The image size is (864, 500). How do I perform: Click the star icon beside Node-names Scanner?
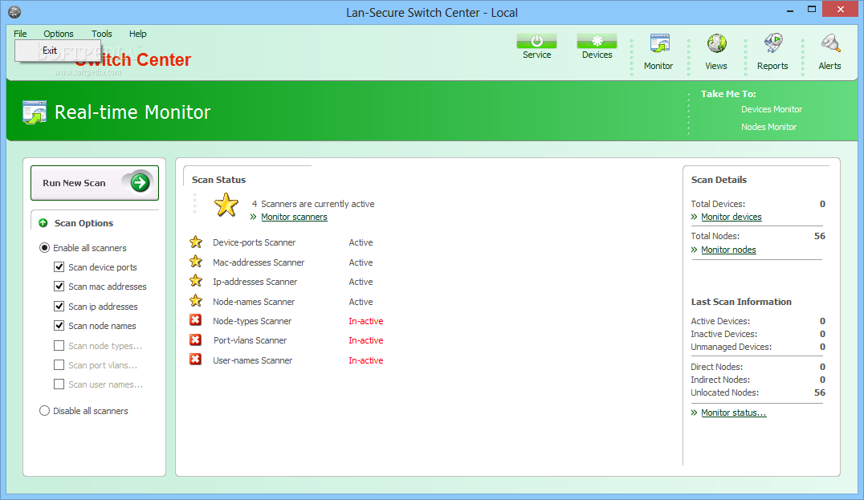(x=196, y=301)
